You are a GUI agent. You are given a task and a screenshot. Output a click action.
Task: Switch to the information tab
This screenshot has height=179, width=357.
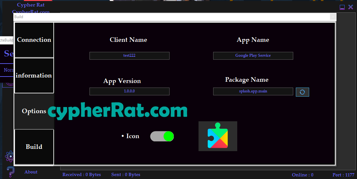(34, 76)
